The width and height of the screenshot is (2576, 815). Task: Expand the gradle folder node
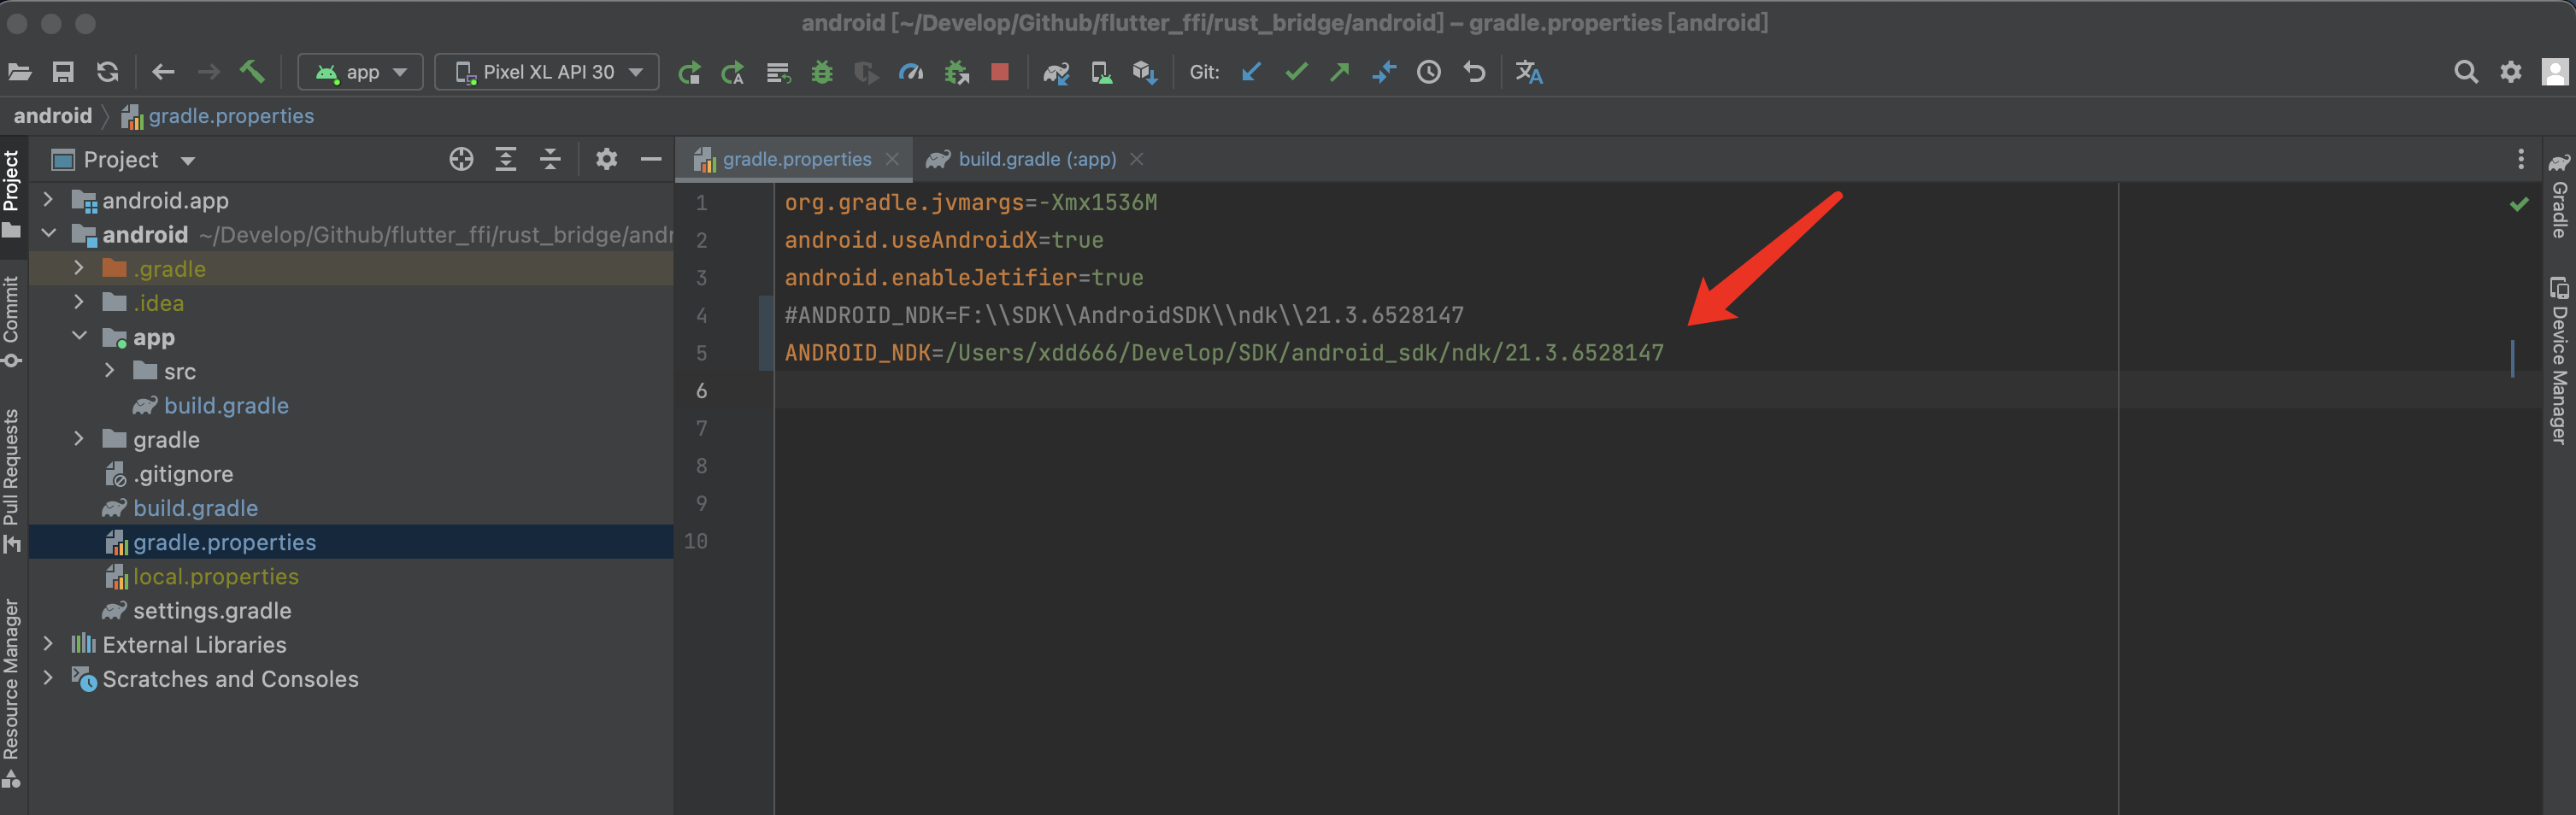click(79, 439)
